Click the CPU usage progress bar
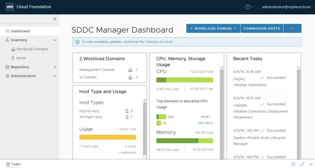 (x=185, y=80)
